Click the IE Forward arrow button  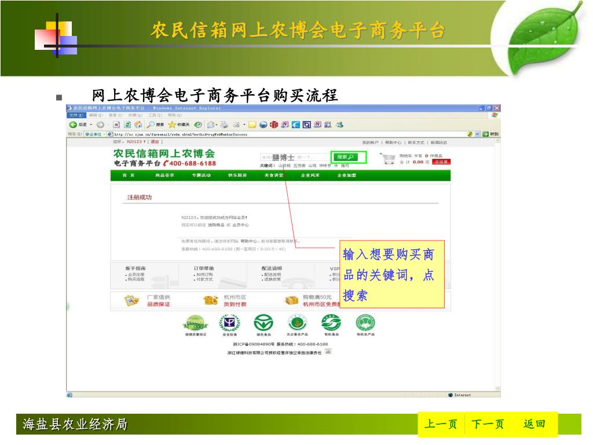click(100, 125)
